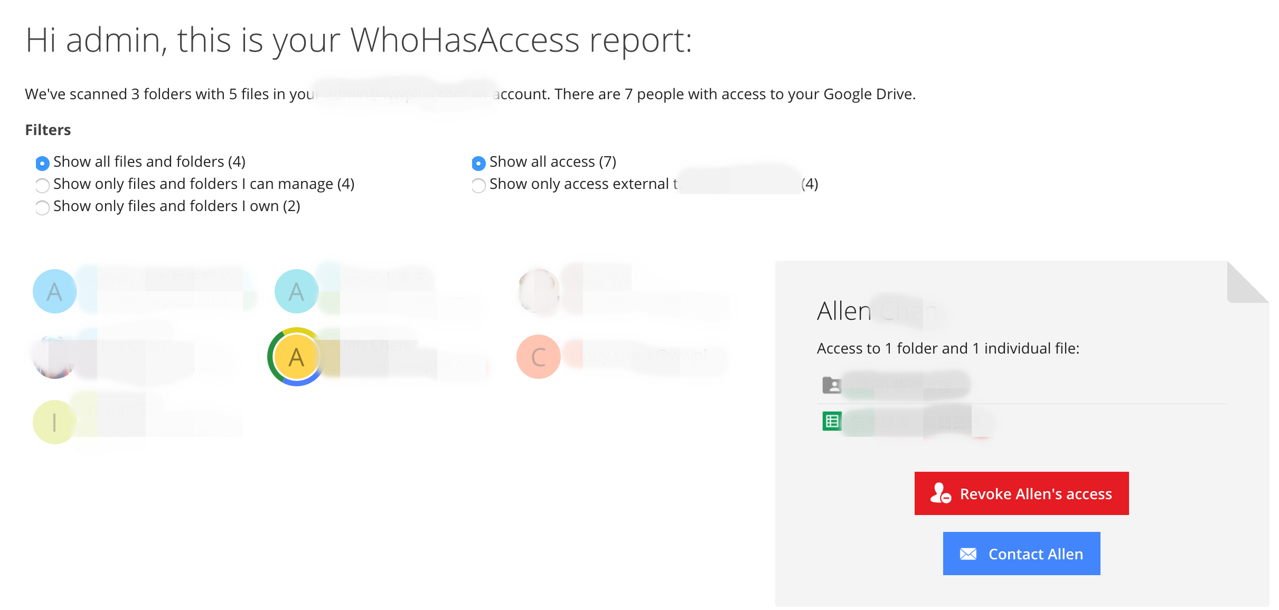Select 'Show all files and folders' radio
The width and height of the screenshot is (1279, 610).
coord(43,163)
